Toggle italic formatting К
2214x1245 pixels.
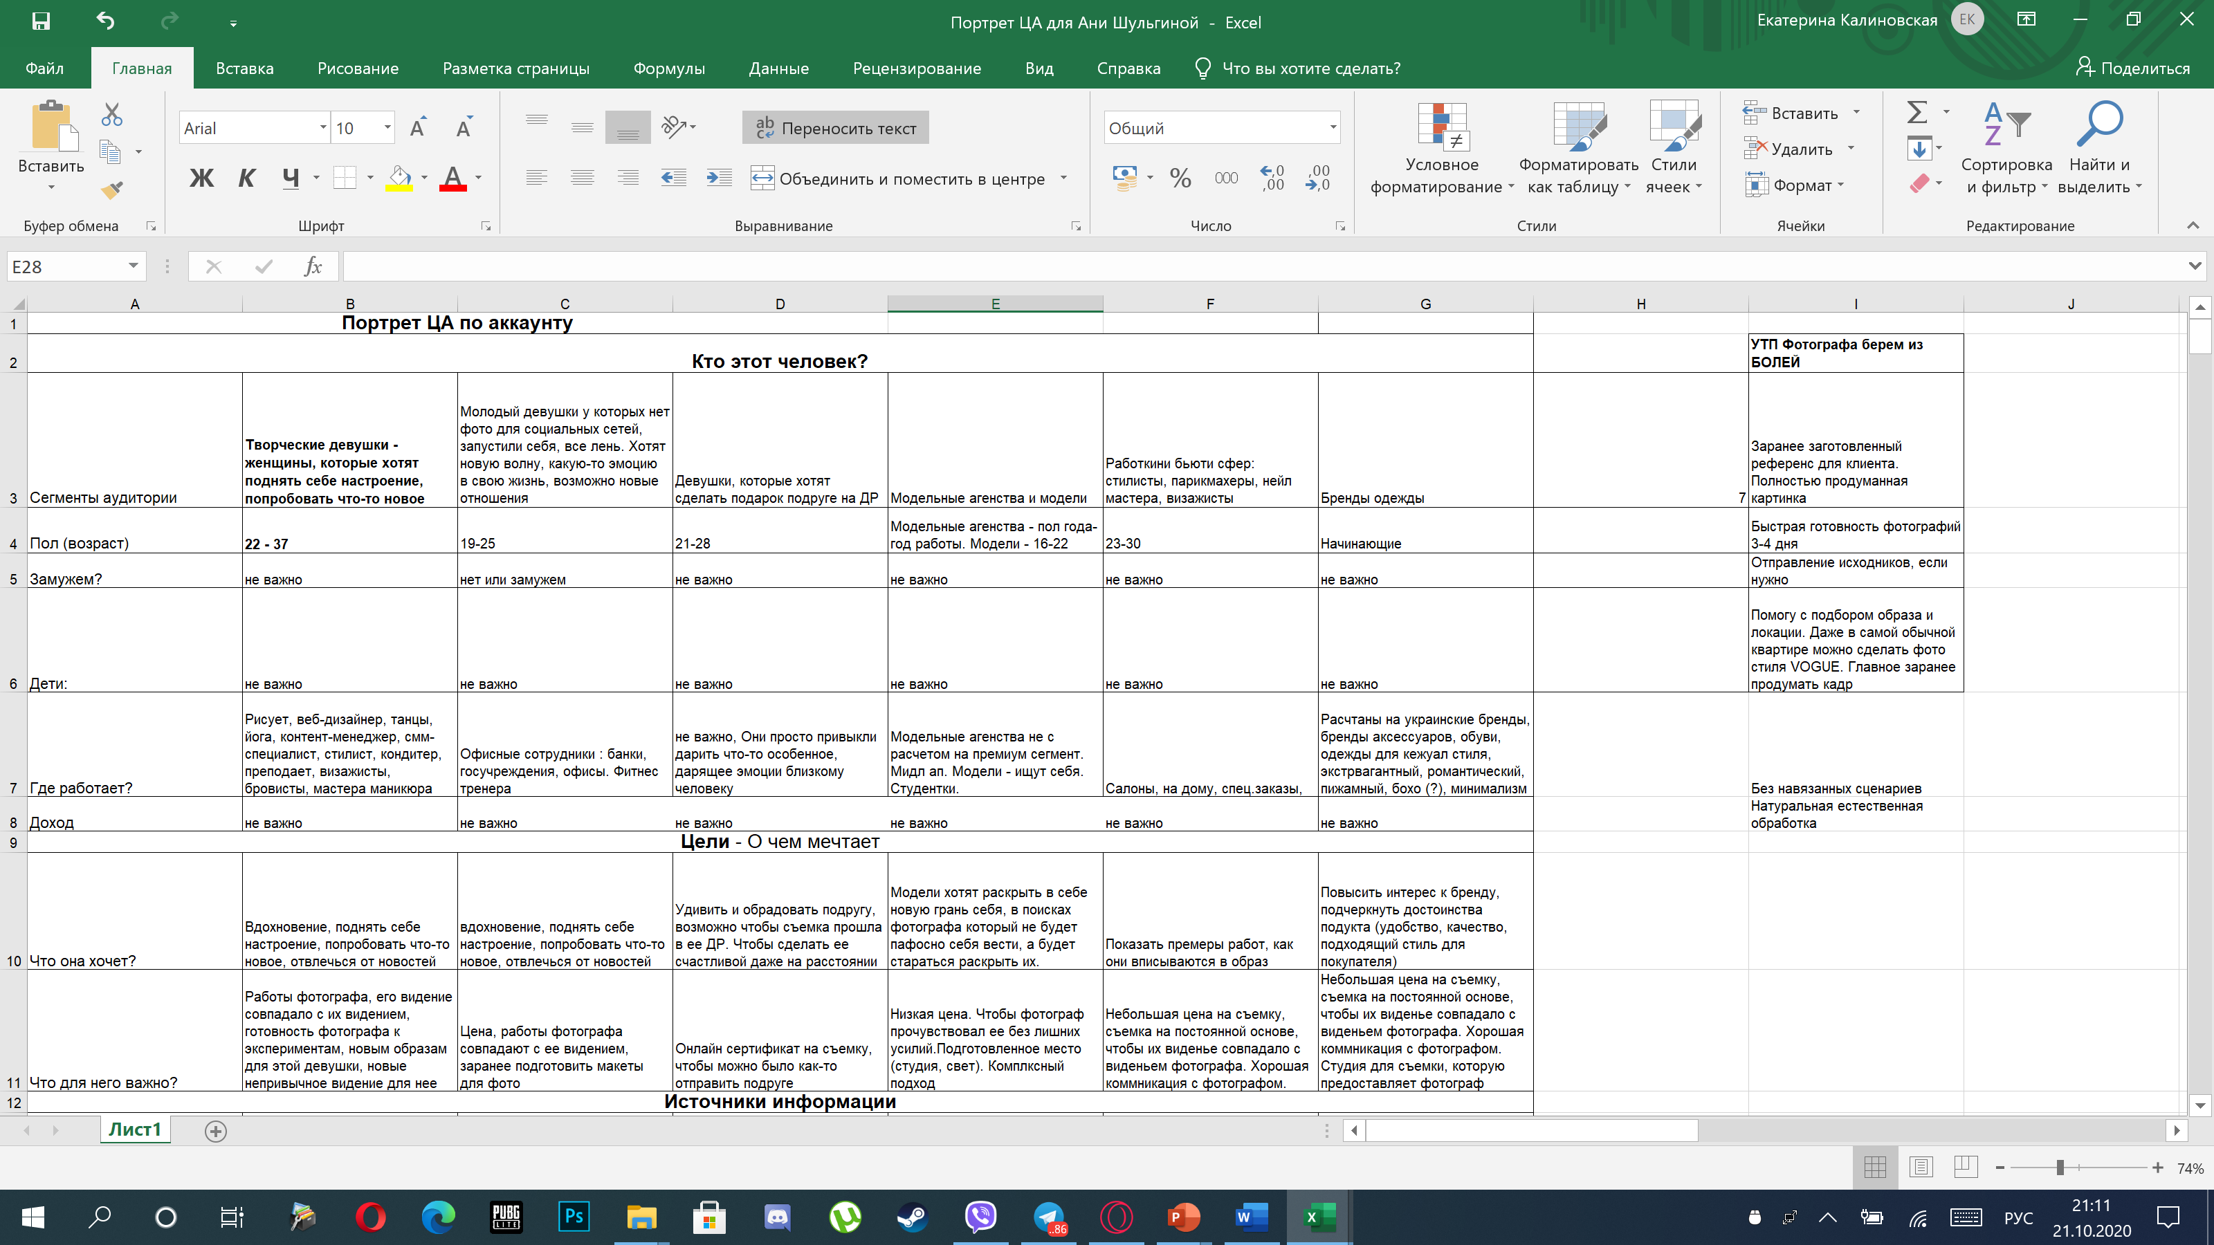tap(247, 178)
